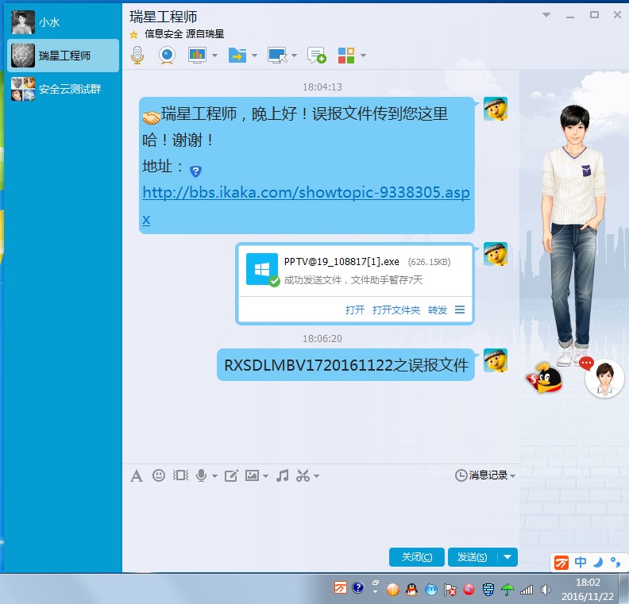The image size is (629, 604).
Task: Open the title bar dropdown menu arrow
Action: tap(546, 15)
